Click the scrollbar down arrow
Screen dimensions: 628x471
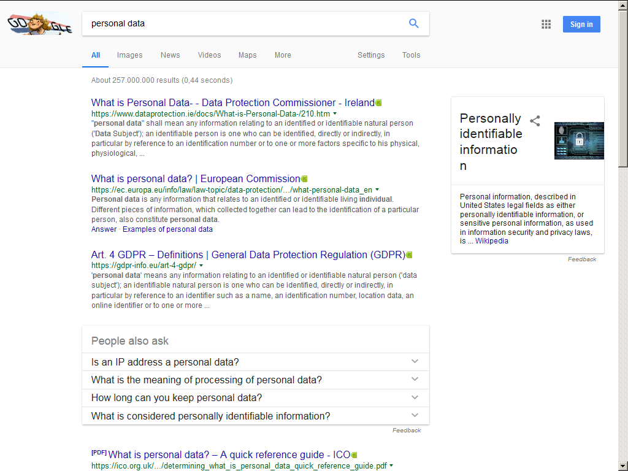point(623,467)
